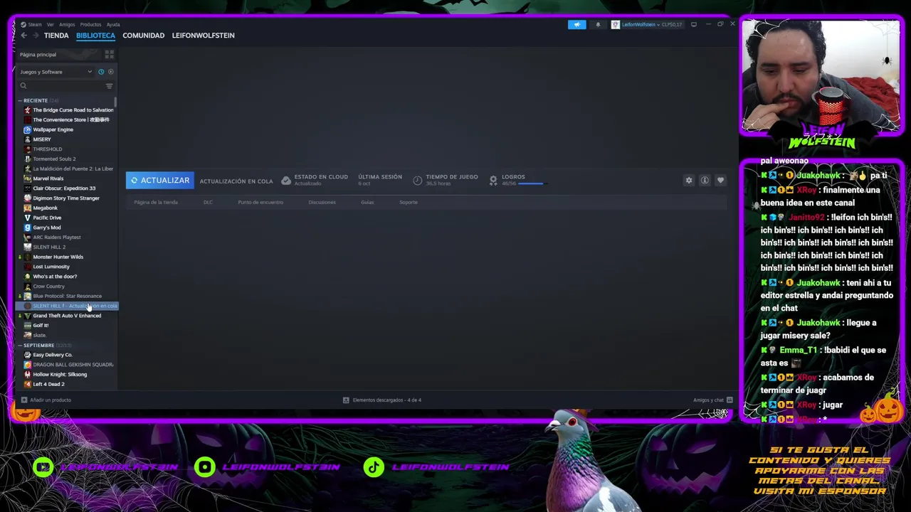Image resolution: width=911 pixels, height=512 pixels.
Task: Open notifications bell
Action: click(x=598, y=24)
